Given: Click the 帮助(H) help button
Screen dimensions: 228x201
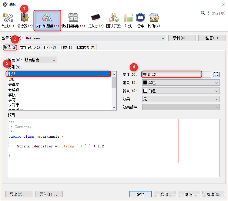Looking at the screenshot, I should coord(213,194).
